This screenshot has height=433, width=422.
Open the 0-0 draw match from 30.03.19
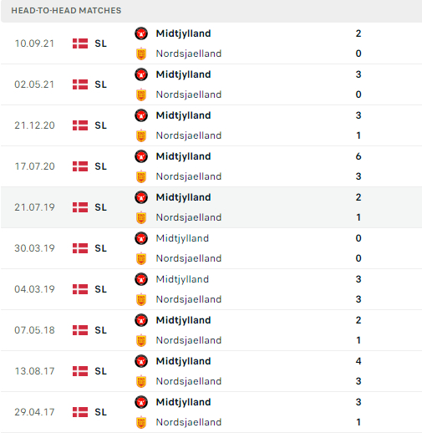point(211,248)
